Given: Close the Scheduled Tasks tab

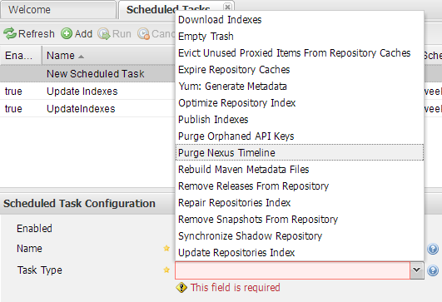Looking at the screenshot, I should (x=227, y=7).
